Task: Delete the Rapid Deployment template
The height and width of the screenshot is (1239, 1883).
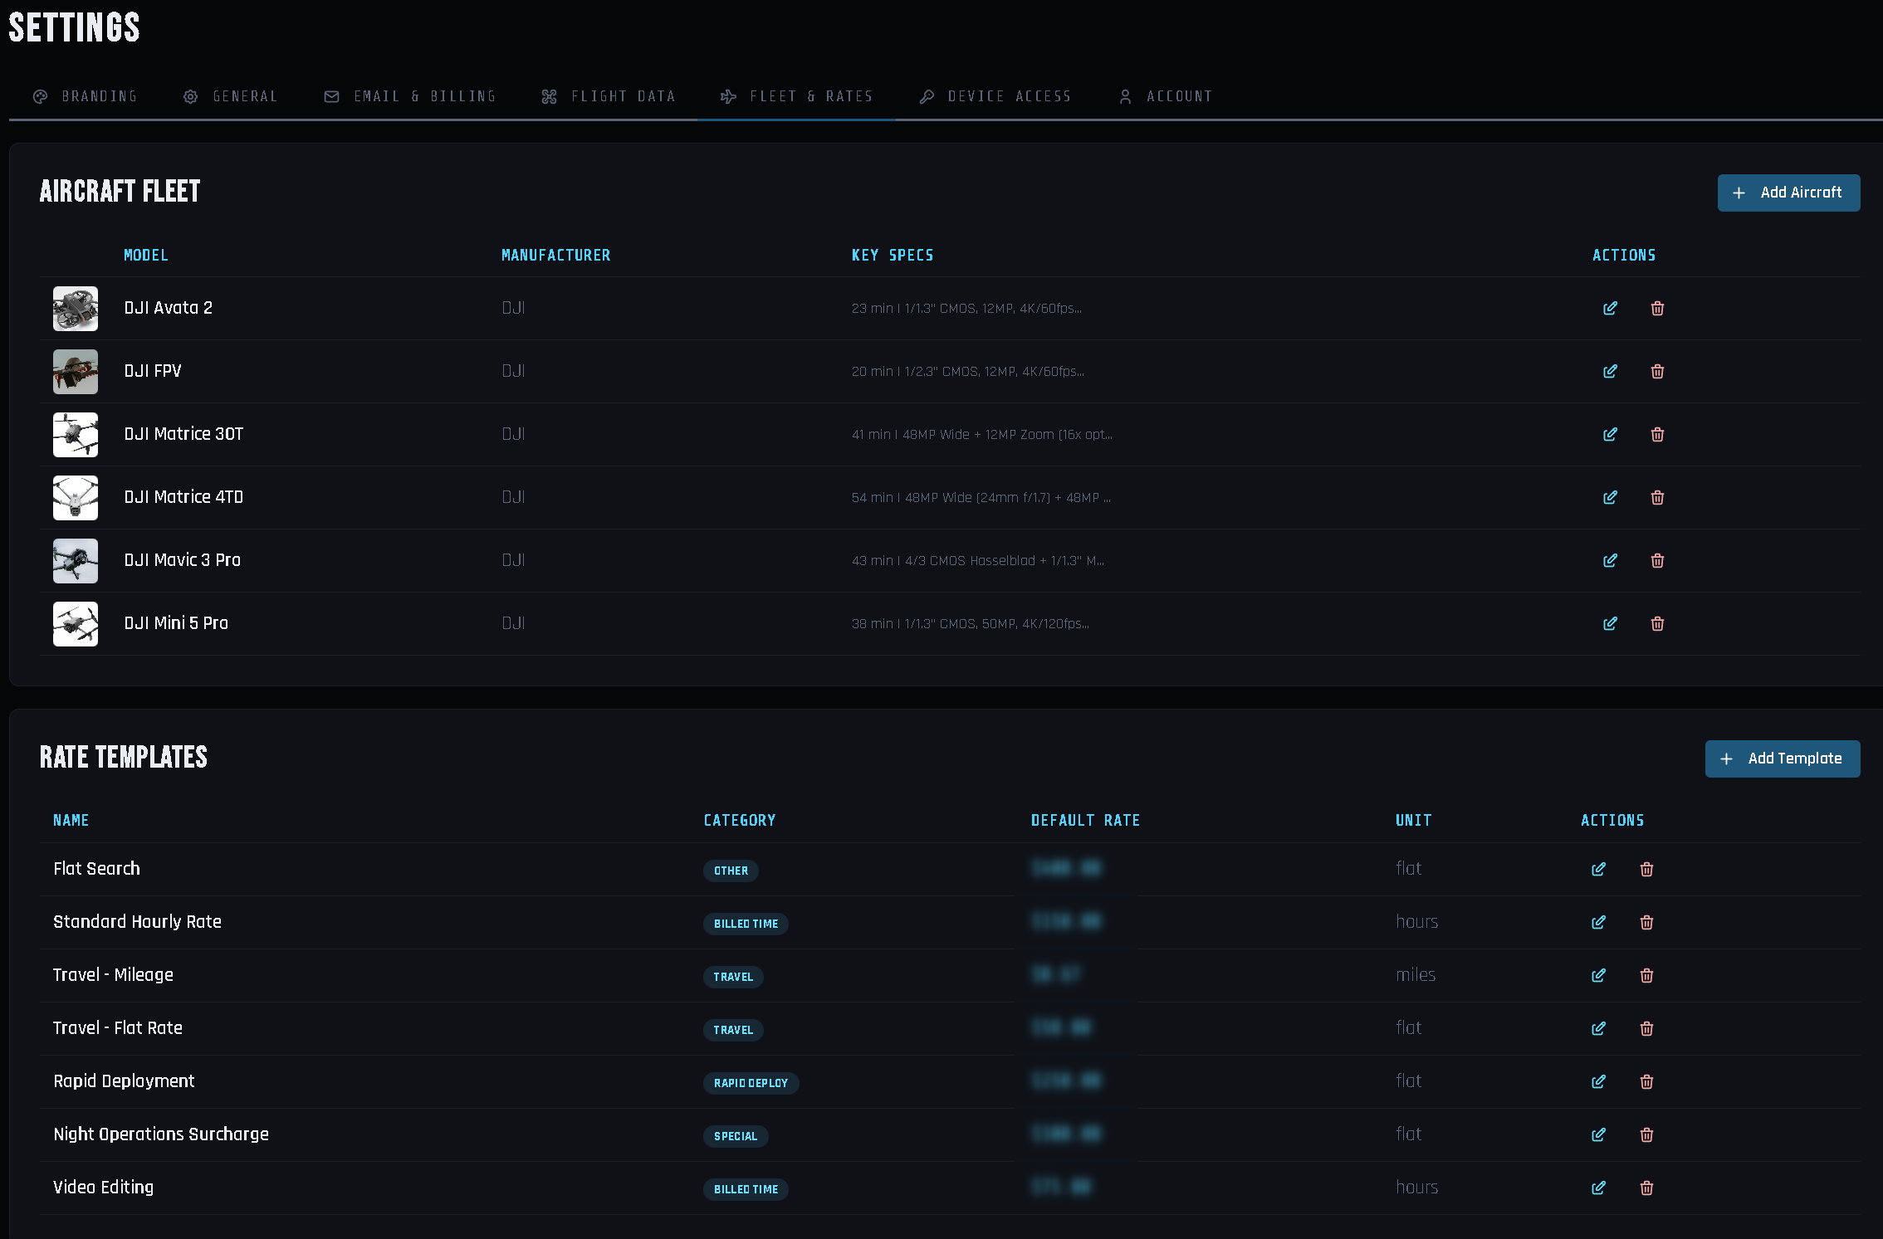Action: 1646,1081
